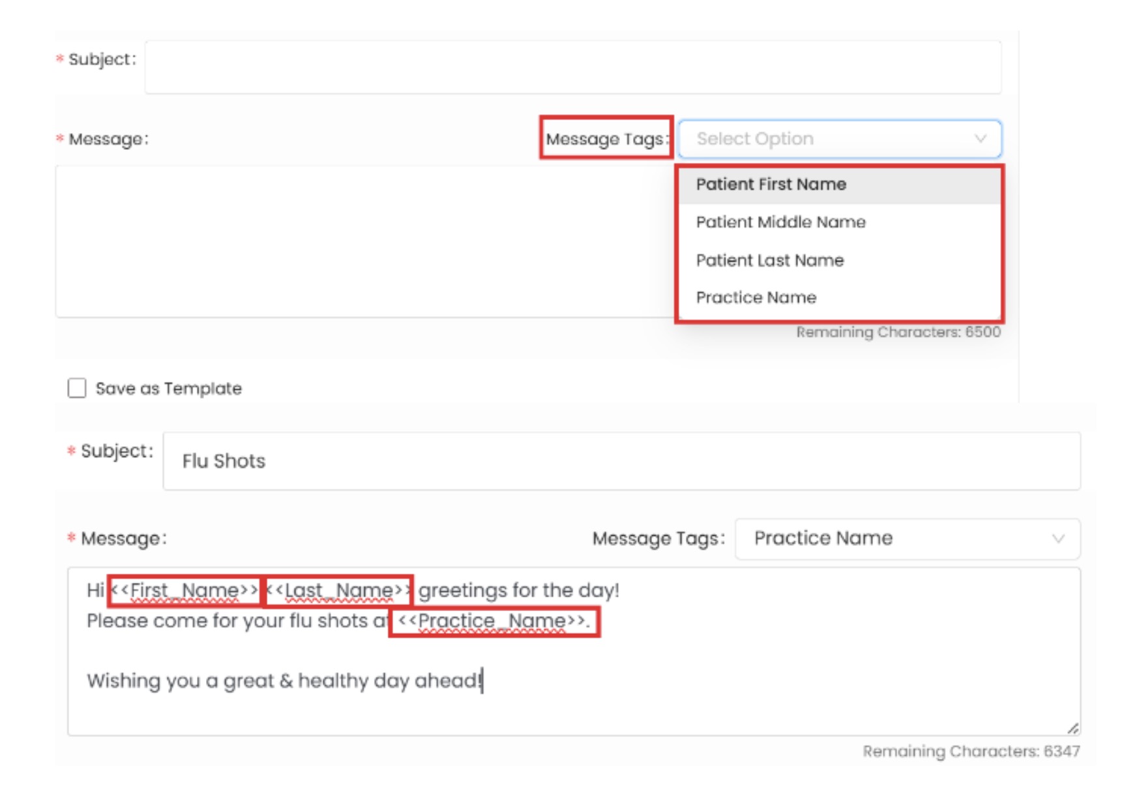This screenshot has width=1137, height=802.
Task: Click the resize handle of the message box
Action: (x=1072, y=728)
